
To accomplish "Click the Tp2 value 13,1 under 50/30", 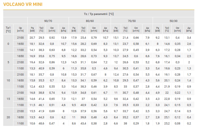I will click(x=167, y=37).
